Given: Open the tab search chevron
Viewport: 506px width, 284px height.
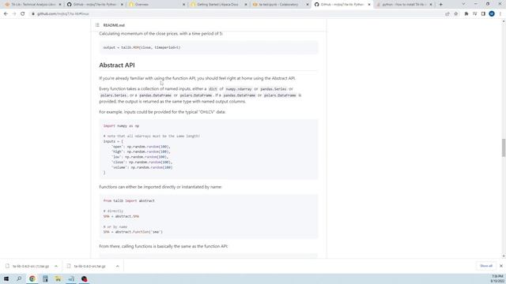Looking at the screenshot, I should 463,4.
